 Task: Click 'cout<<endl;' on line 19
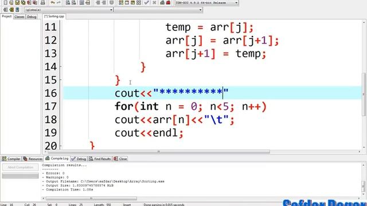pos(149,133)
